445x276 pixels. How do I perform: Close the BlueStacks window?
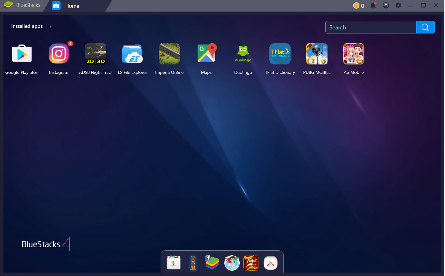point(436,5)
